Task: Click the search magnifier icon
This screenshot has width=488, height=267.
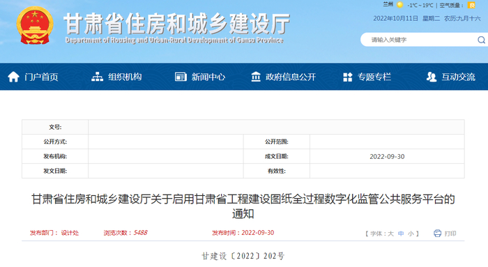Action: click(481, 40)
